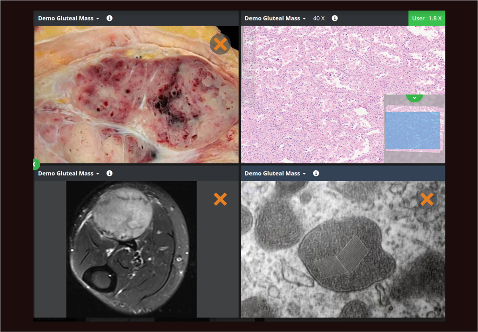
Task: Click the 40 X magnification label
Action: [318, 18]
